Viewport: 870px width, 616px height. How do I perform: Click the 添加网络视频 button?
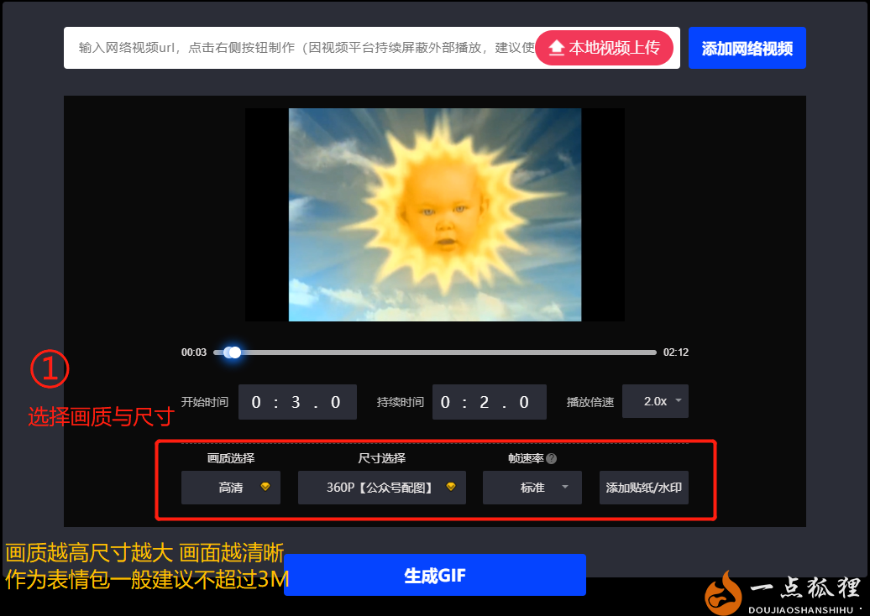[x=747, y=48]
